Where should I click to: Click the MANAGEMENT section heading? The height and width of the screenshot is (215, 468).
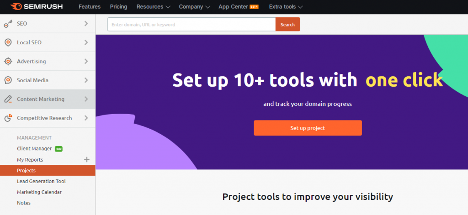[34, 138]
